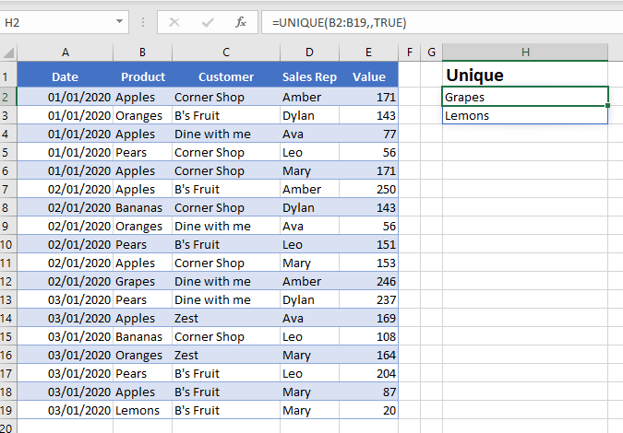Click value 169 in row 14

coord(368,318)
